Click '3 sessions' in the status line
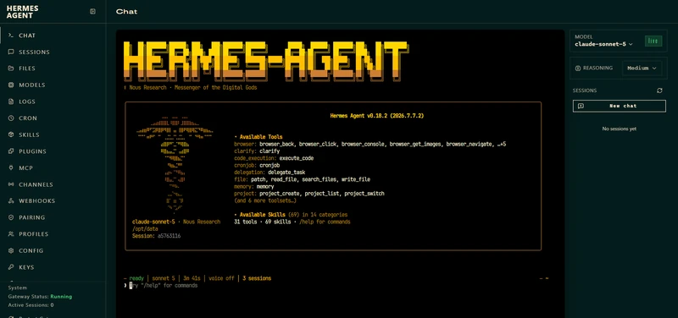 257,278
